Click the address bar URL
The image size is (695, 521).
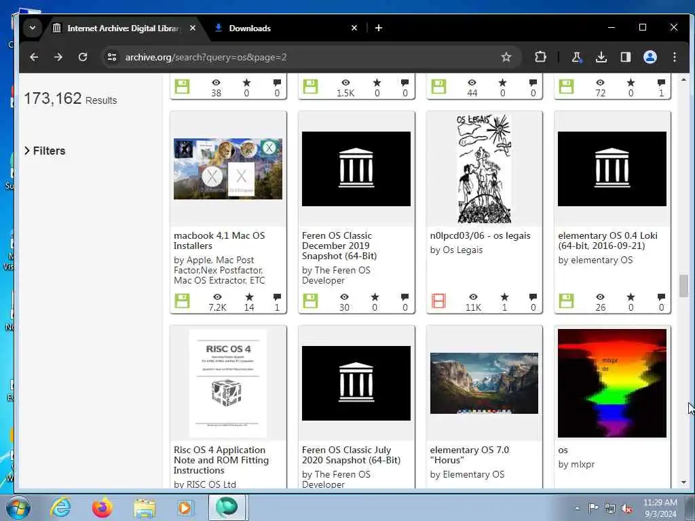(x=206, y=57)
